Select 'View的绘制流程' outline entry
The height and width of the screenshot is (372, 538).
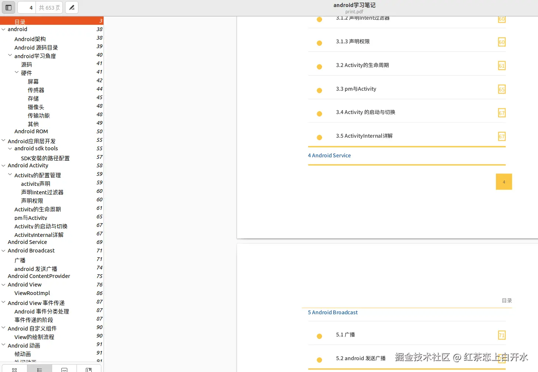coord(34,337)
